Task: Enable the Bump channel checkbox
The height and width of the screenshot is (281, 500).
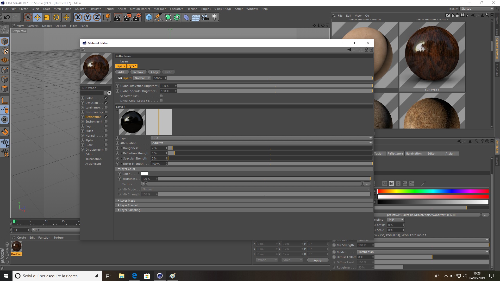Action: (106, 131)
